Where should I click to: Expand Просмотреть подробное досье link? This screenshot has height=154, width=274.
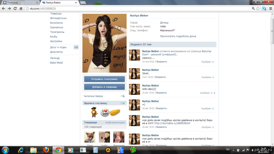pos(178,36)
